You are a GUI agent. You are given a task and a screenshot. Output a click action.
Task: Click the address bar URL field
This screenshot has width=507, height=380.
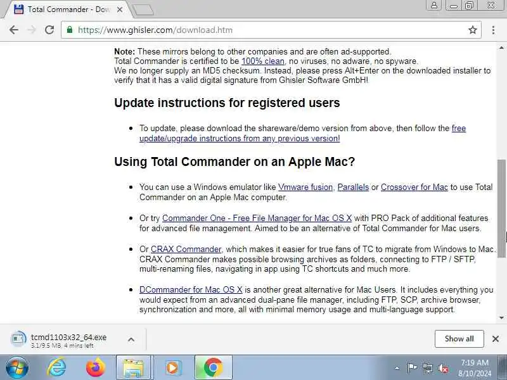[271, 30]
